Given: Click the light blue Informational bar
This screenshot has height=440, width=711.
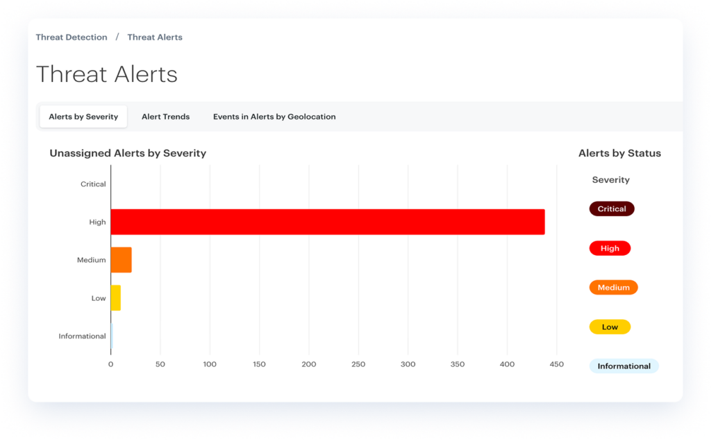Looking at the screenshot, I should pos(112,336).
